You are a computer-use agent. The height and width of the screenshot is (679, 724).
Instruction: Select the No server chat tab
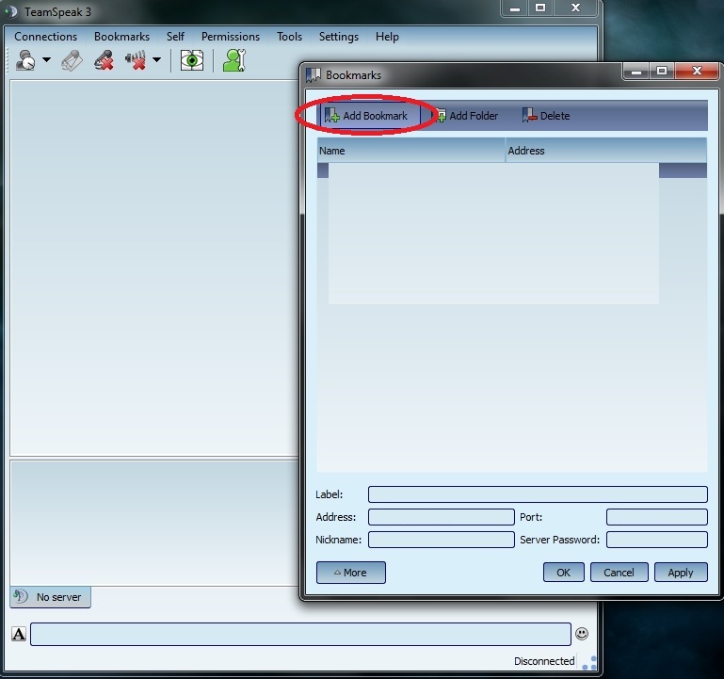click(50, 597)
